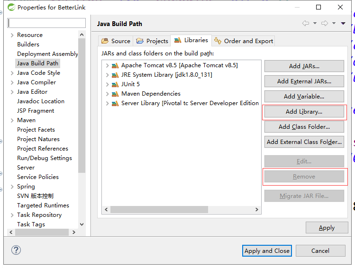The width and height of the screenshot is (355, 268).
Task: Select Run/Debug Settings in the tree
Action: coord(45,158)
